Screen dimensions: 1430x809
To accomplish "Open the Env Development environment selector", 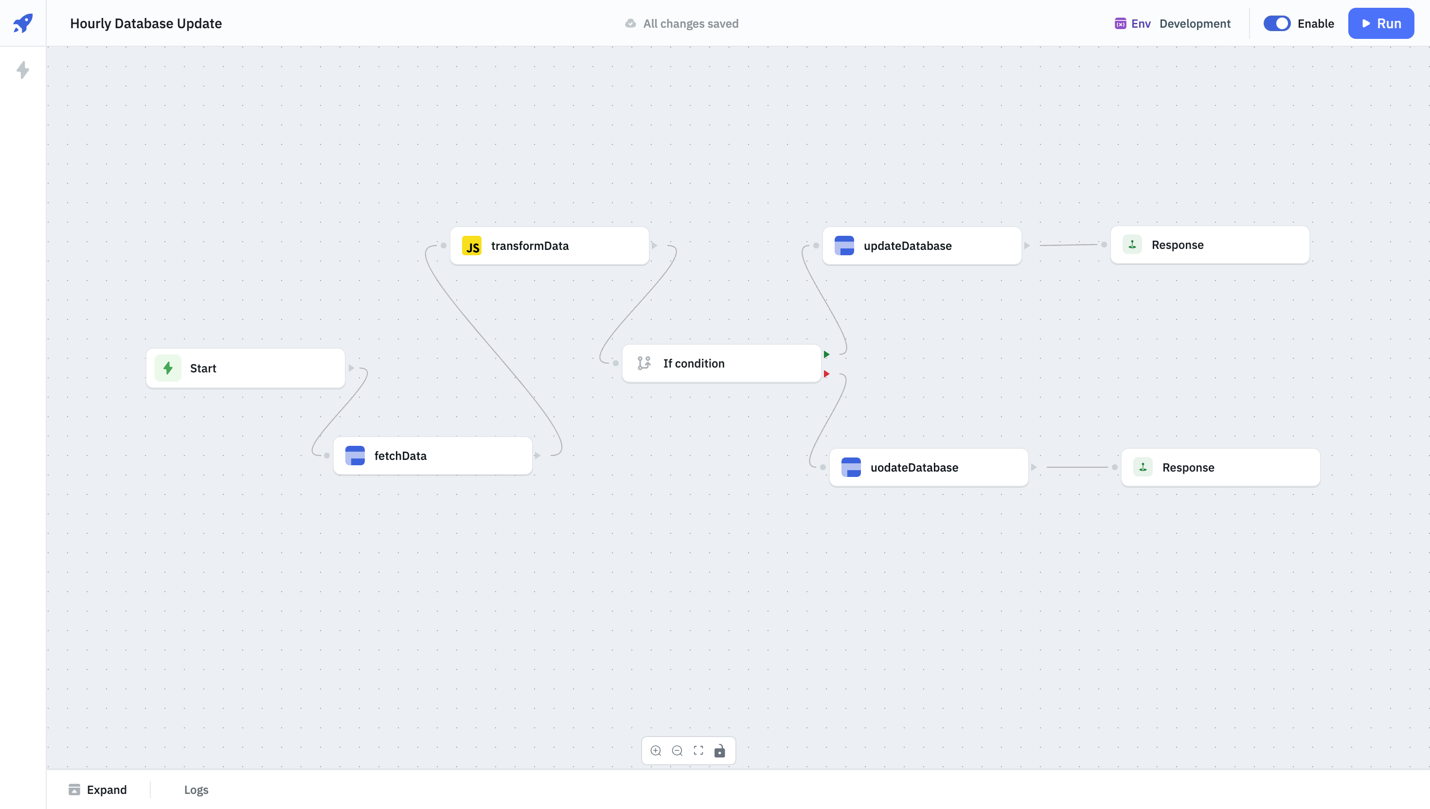I will [1173, 23].
